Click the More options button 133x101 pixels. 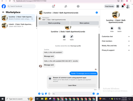point(84,23)
